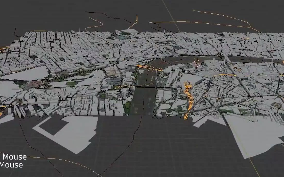The width and height of the screenshot is (284, 177).
Task: Click the yellow-green axis line at top
Action: click(171, 15)
